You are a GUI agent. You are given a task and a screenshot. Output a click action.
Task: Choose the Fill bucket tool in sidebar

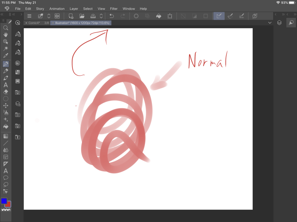6,126
